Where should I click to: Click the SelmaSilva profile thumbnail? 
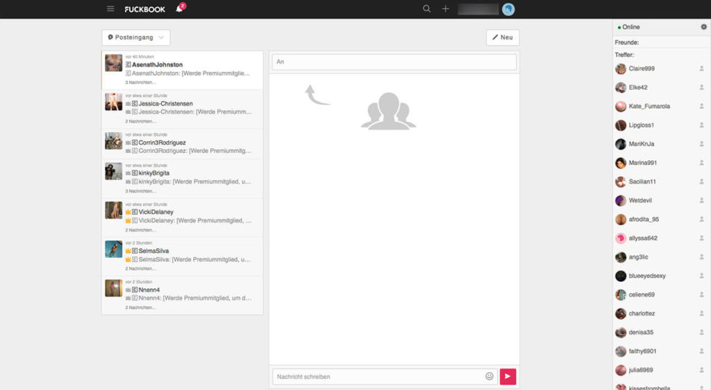pyautogui.click(x=114, y=249)
